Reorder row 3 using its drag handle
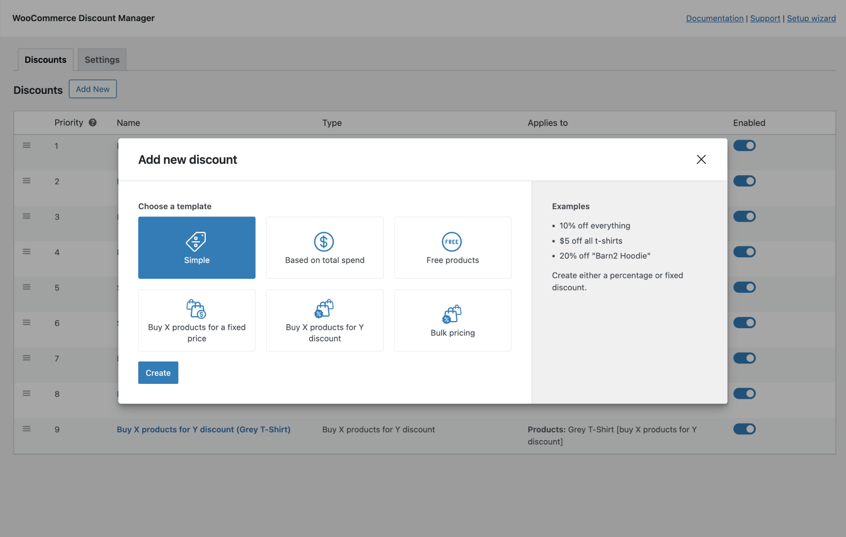 tap(26, 216)
